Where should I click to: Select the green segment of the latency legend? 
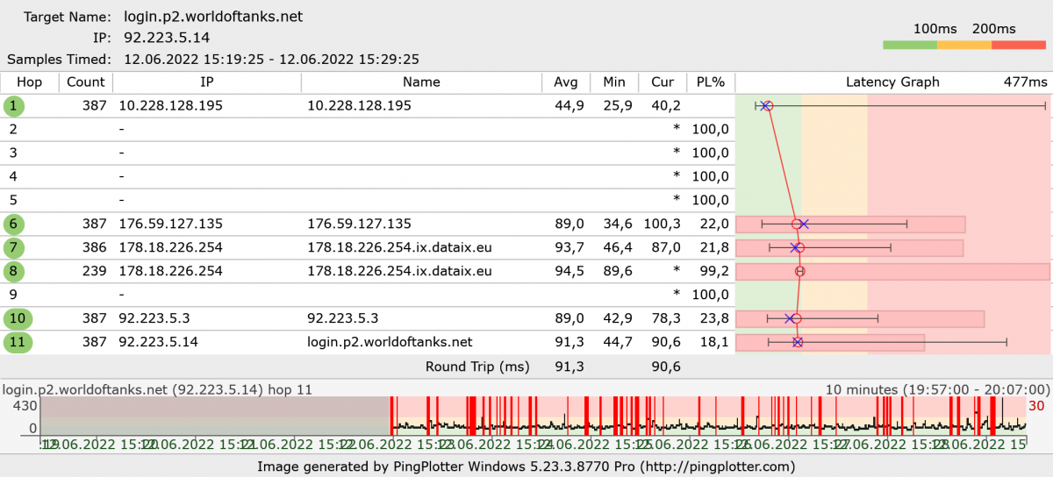click(909, 45)
